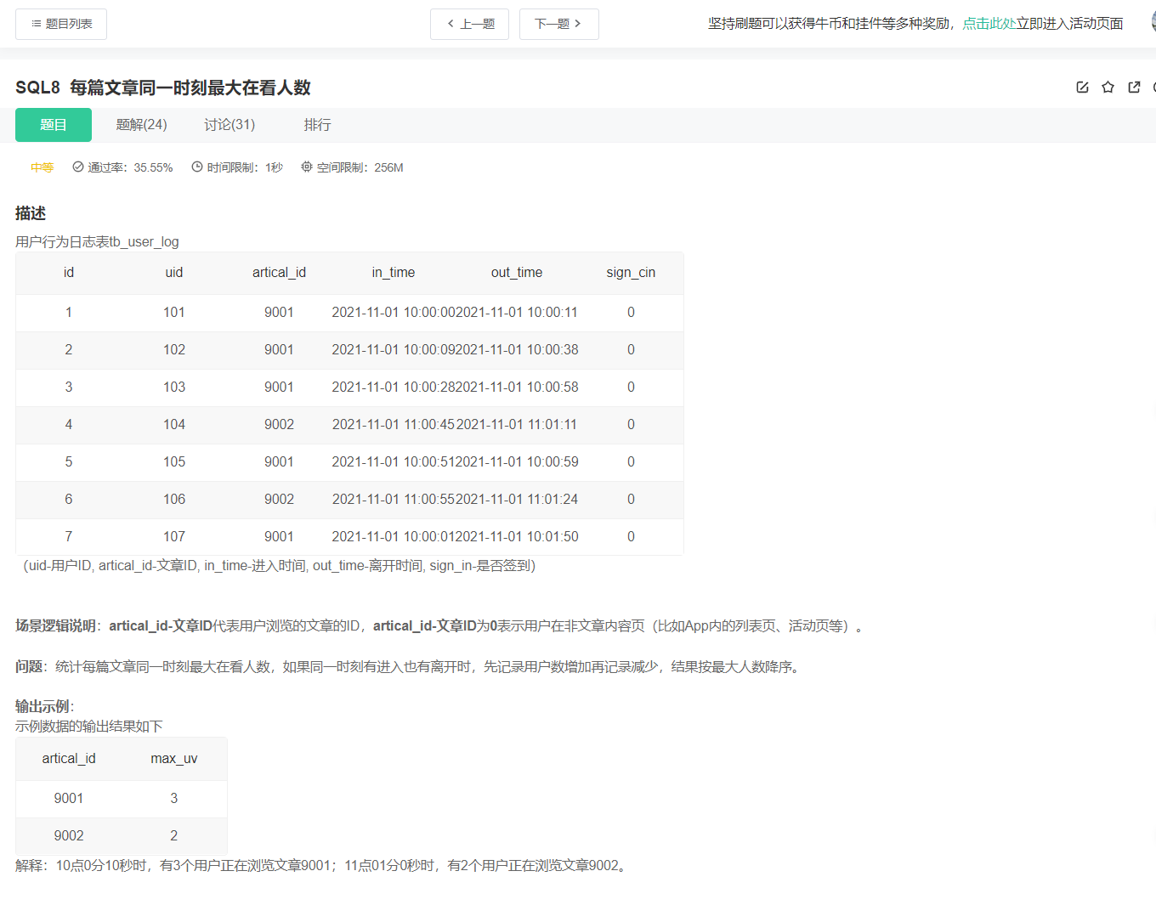1156x905 pixels.
Task: Click the uid cell 107
Action: coord(174,537)
